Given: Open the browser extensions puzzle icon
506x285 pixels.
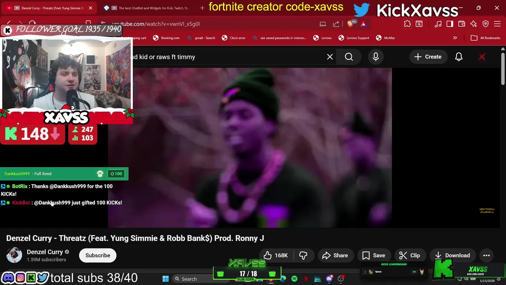Looking at the screenshot, I should pyautogui.click(x=407, y=24).
